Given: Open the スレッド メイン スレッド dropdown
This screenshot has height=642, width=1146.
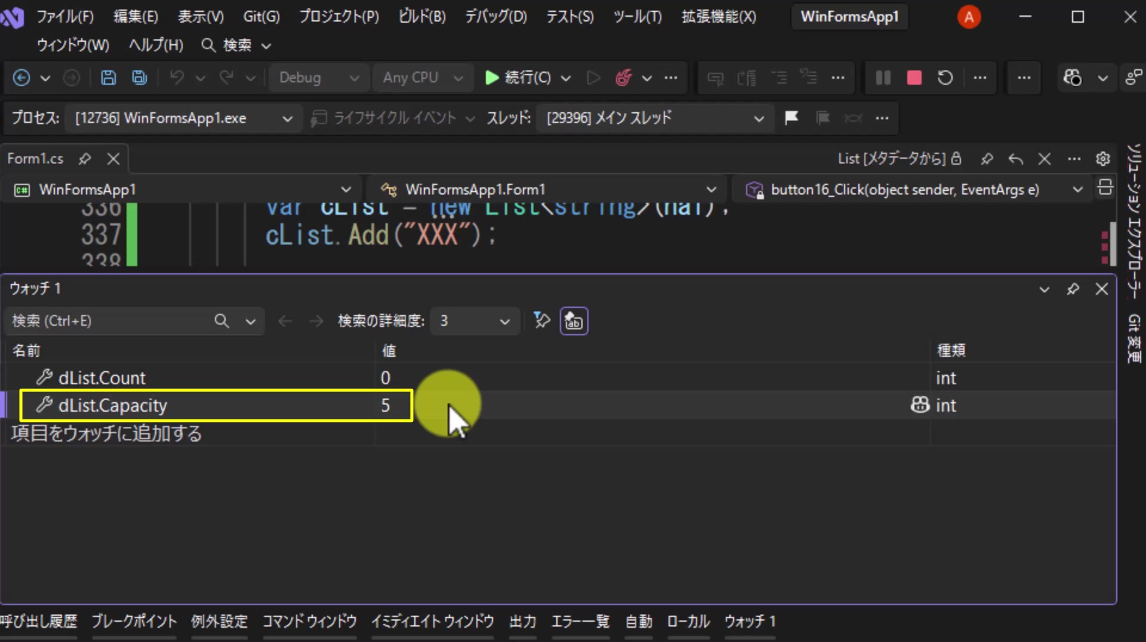Looking at the screenshot, I should (655, 118).
